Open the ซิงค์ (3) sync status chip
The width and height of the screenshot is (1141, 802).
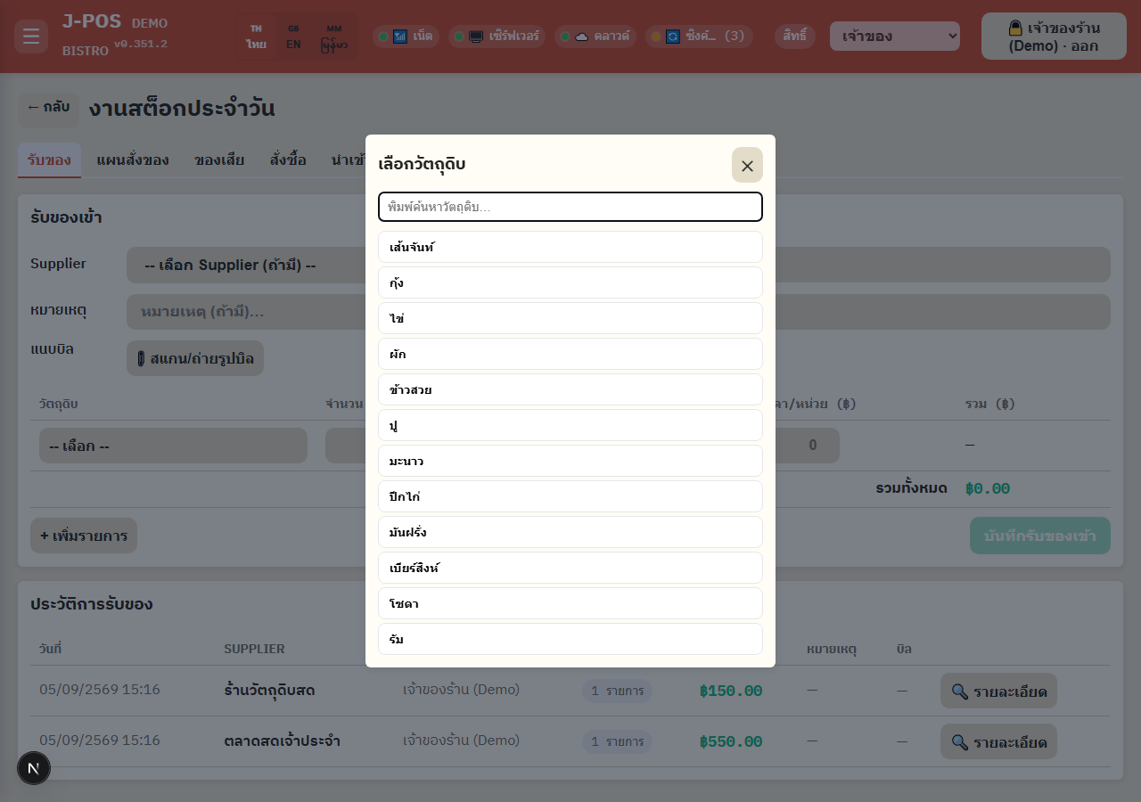(x=699, y=37)
